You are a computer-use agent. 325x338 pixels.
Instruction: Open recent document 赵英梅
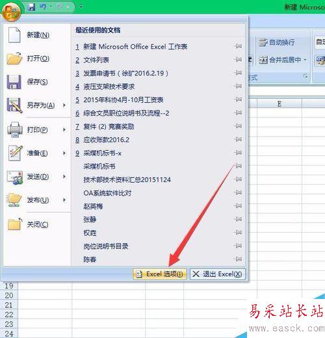click(x=93, y=207)
